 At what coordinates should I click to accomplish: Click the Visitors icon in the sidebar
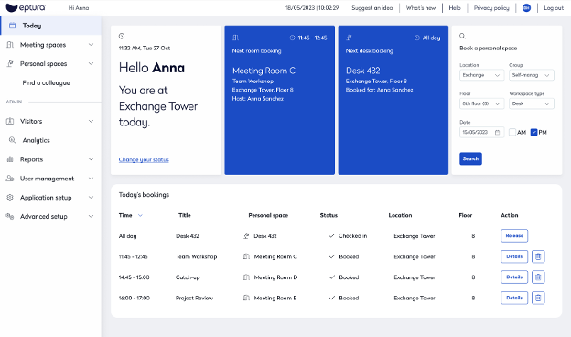[x=10, y=121]
